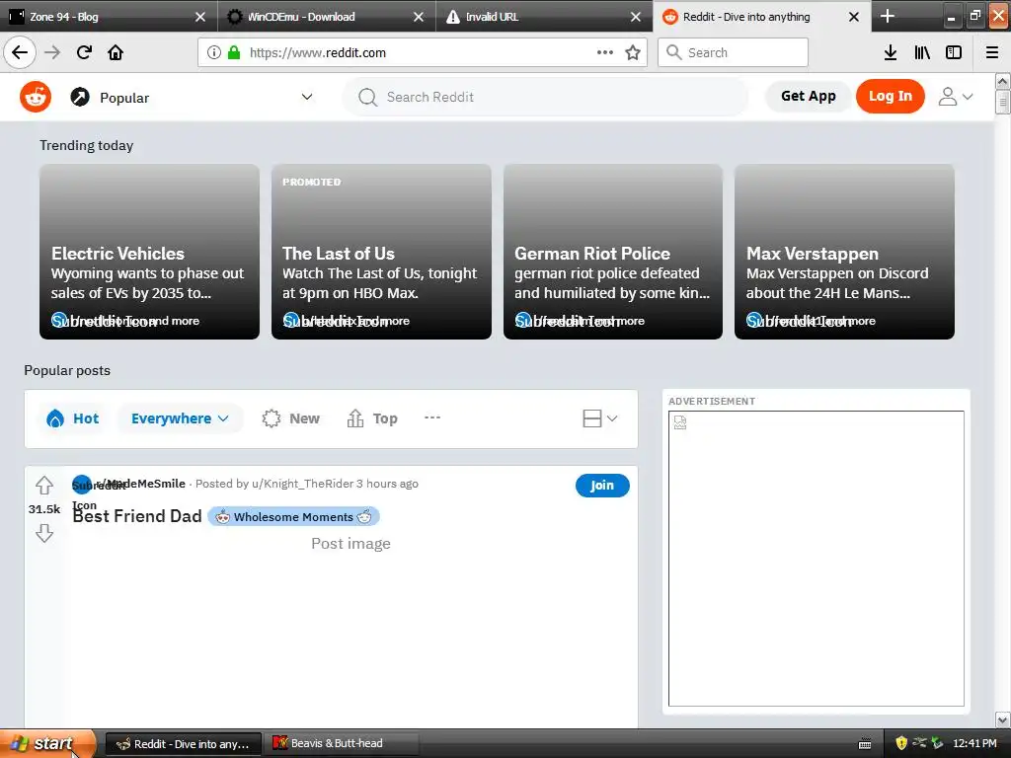This screenshot has width=1011, height=758.
Task: Go back with the browser back arrow
Action: tap(20, 52)
